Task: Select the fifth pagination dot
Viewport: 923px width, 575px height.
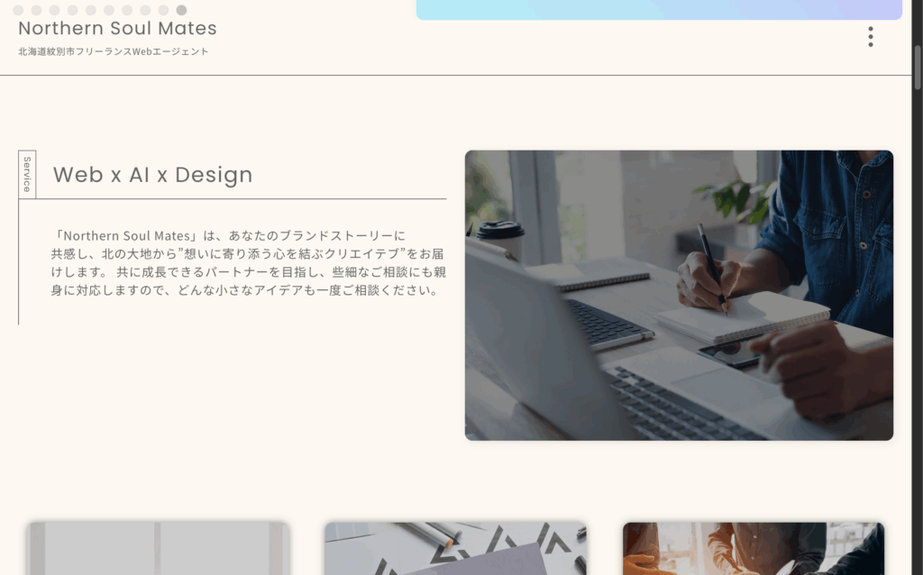Action: click(91, 10)
